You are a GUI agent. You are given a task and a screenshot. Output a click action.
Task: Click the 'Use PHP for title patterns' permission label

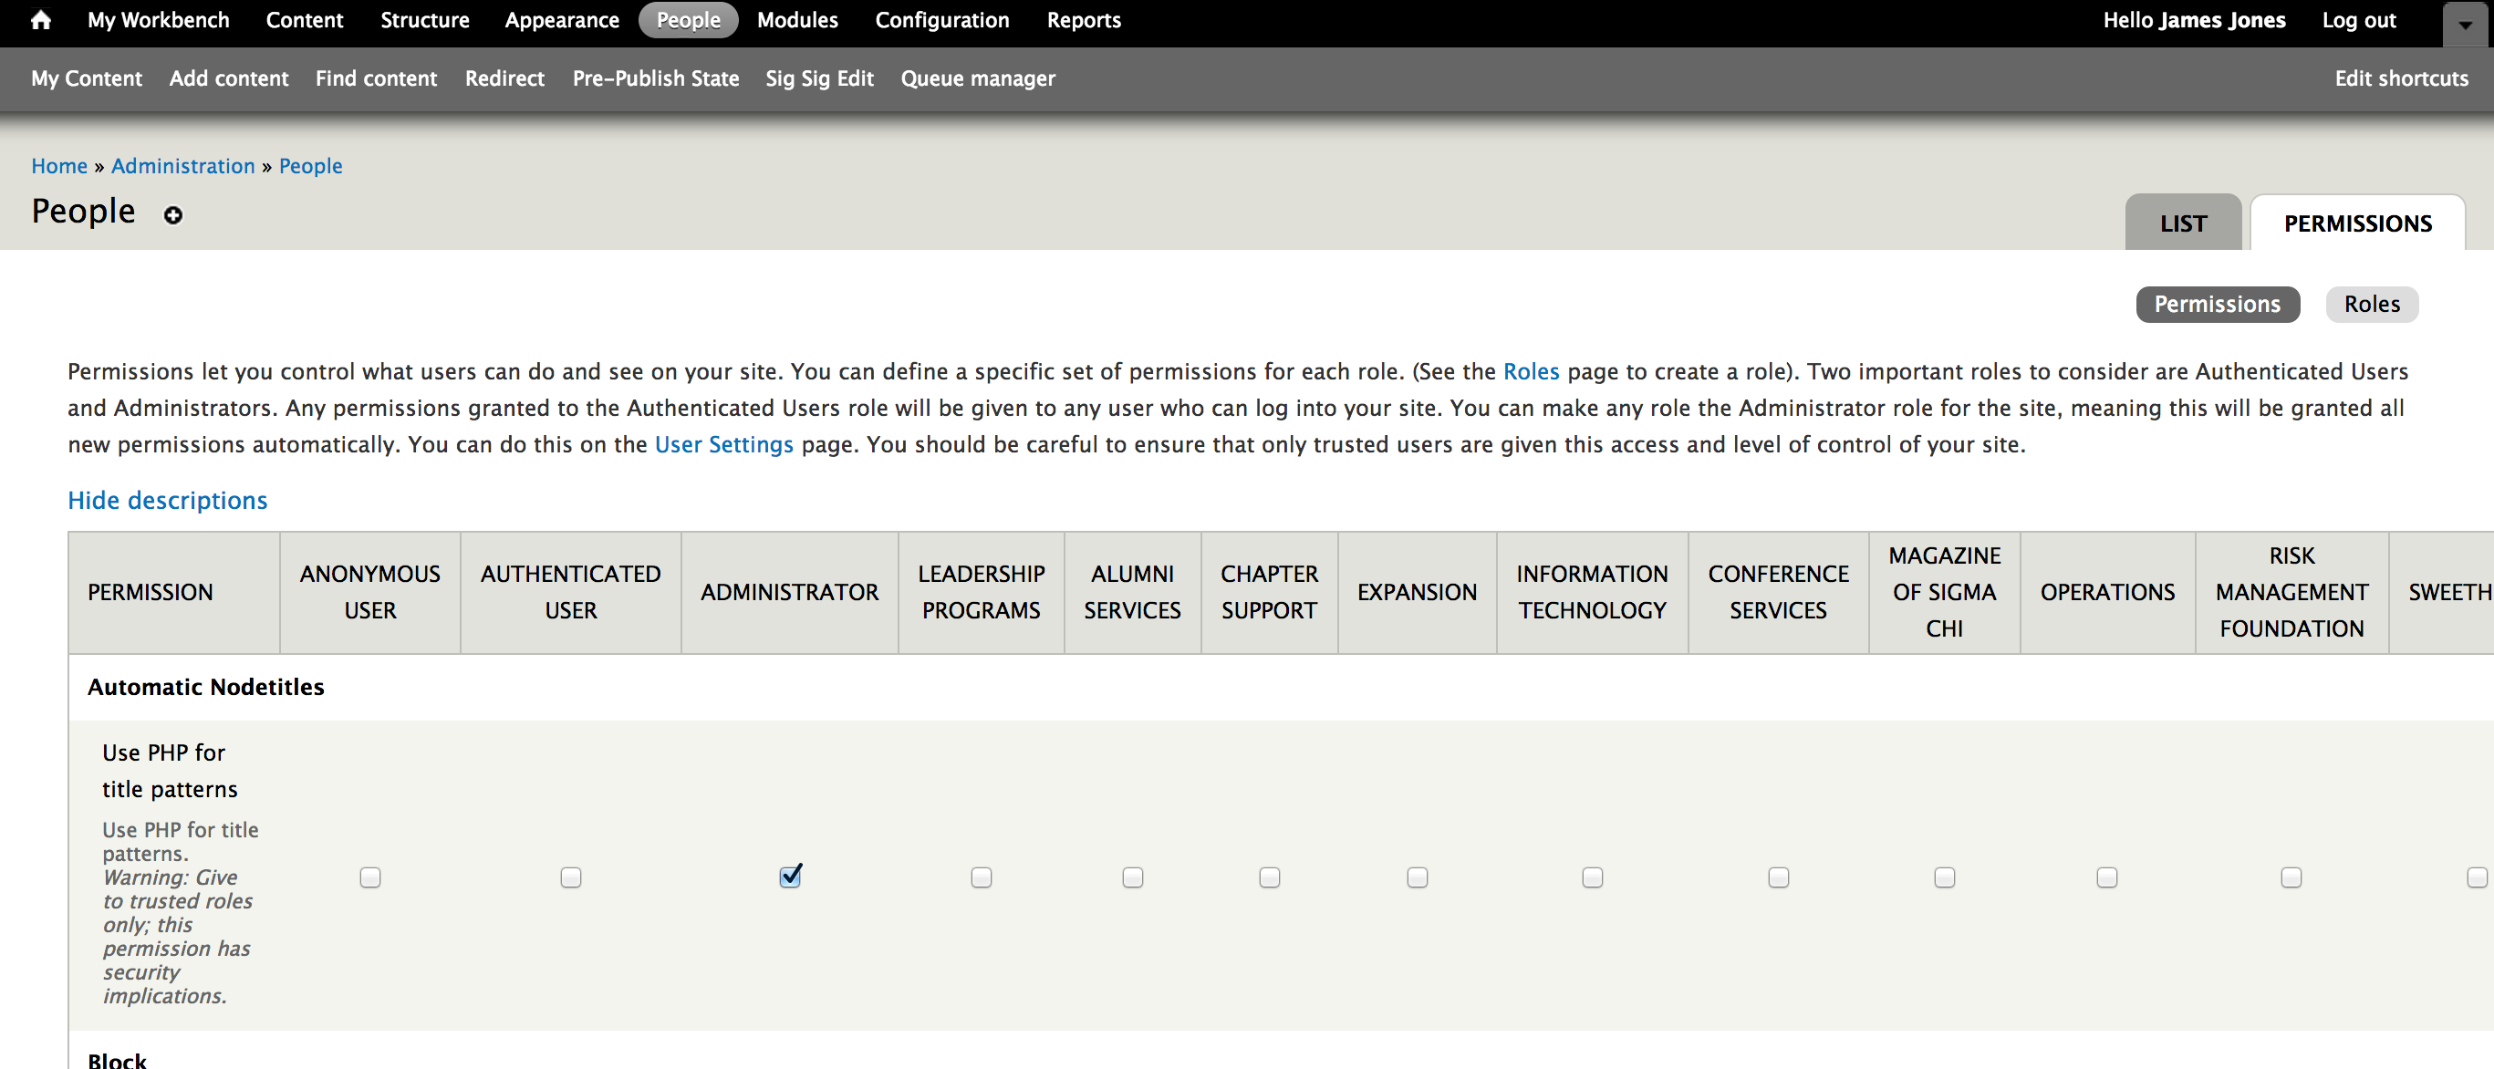(170, 771)
